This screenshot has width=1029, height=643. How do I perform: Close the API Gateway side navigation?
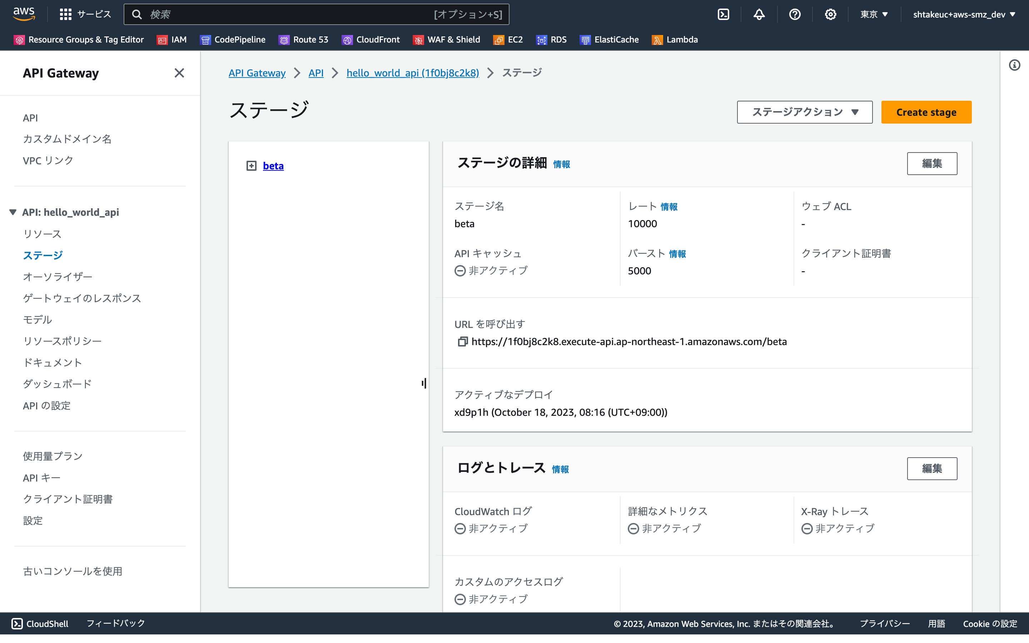[x=179, y=73]
